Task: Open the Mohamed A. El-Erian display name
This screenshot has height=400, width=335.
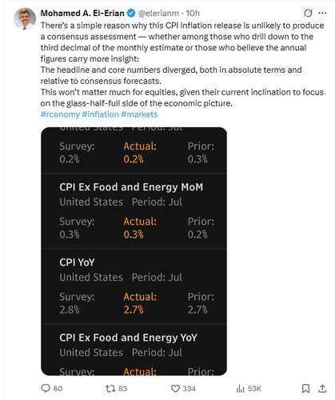Action: (82, 13)
